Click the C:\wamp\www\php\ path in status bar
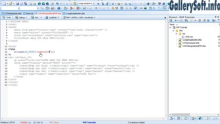220x124 pixels. pyautogui.click(x=136, y=123)
